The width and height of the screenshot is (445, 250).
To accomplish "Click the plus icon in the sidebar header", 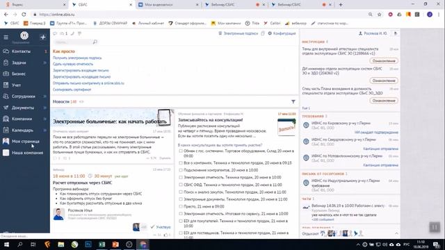I will pos(43,37).
